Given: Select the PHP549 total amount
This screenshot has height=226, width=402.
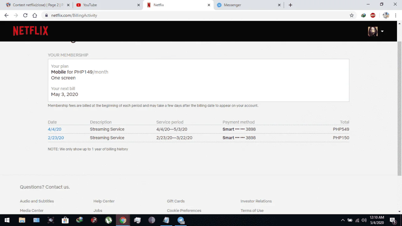Looking at the screenshot, I should (341, 129).
